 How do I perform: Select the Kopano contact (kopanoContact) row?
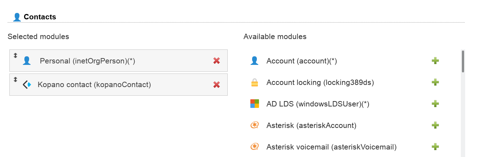(119, 85)
